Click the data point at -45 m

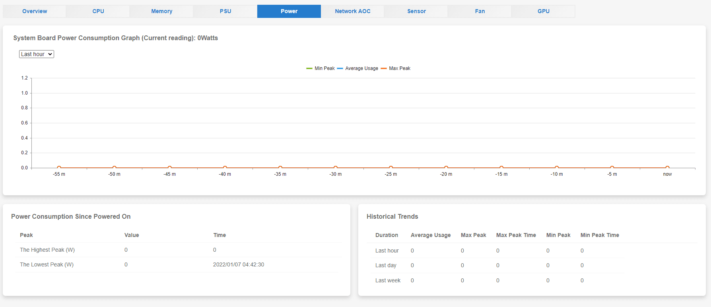point(169,168)
